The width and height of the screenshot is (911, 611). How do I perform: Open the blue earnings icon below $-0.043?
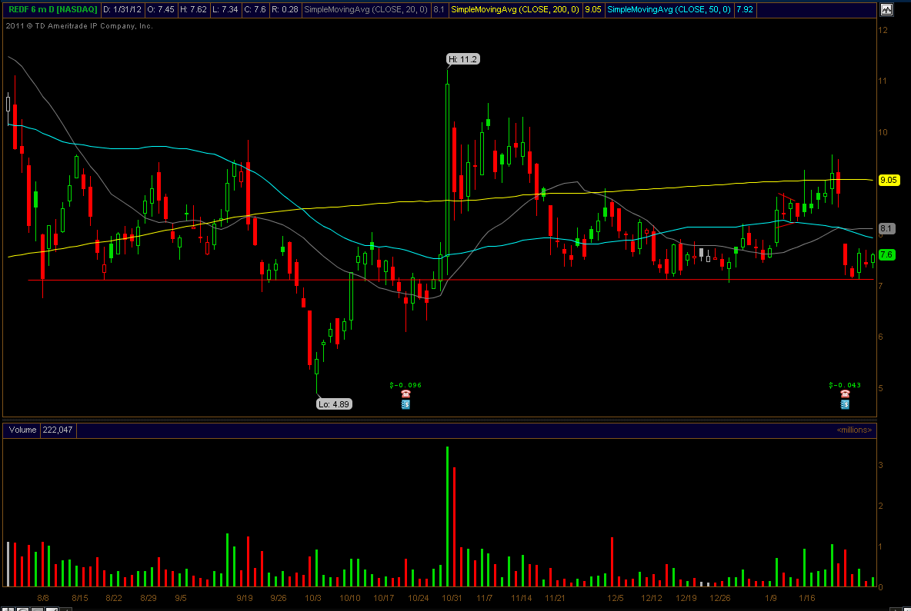click(845, 403)
